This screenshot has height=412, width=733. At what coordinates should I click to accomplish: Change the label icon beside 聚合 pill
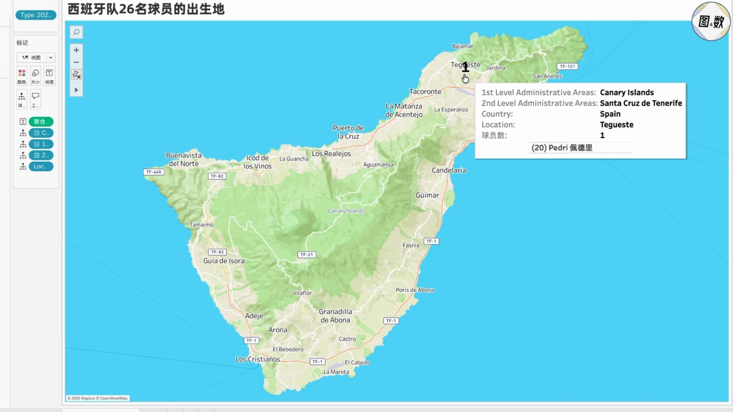pyautogui.click(x=23, y=122)
